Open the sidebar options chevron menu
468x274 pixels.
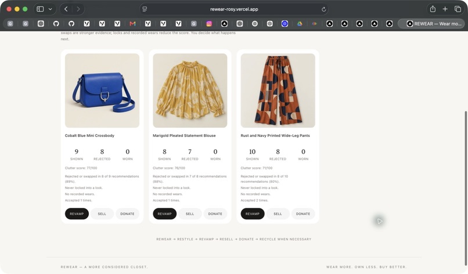click(50, 9)
